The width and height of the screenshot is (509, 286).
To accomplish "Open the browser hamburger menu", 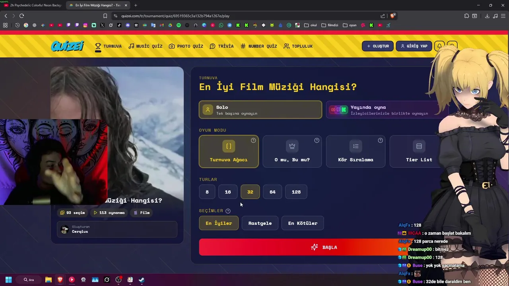I will point(503,16).
